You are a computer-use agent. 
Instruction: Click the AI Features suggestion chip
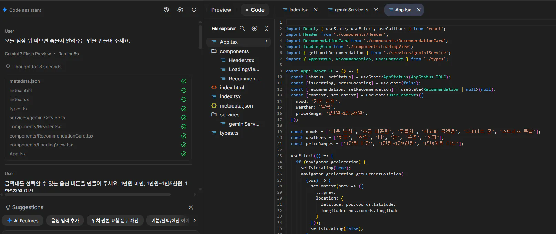(x=23, y=221)
